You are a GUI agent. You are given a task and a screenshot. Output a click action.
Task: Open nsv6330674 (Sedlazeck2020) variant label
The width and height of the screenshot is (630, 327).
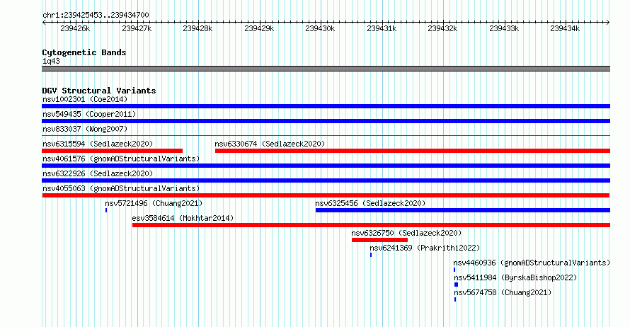click(270, 144)
